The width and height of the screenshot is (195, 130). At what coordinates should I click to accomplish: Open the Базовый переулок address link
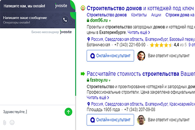coord(143,39)
